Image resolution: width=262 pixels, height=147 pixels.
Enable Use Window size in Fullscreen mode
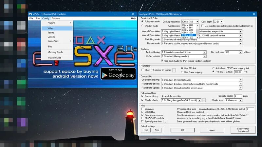click(x=202, y=26)
